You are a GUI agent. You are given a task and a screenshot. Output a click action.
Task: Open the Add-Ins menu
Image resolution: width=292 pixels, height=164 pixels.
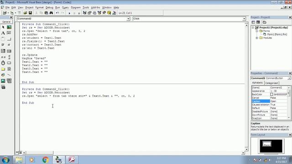point(95,7)
